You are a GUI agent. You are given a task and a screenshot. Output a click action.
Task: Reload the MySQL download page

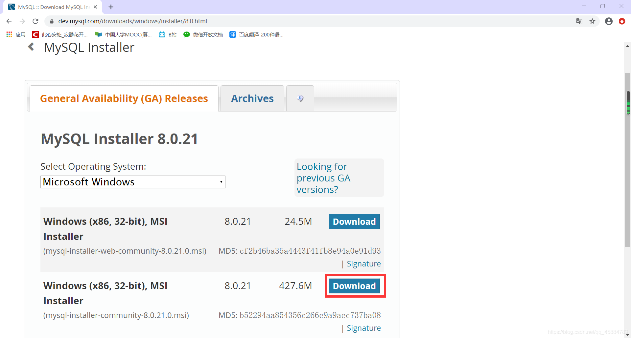(x=35, y=21)
